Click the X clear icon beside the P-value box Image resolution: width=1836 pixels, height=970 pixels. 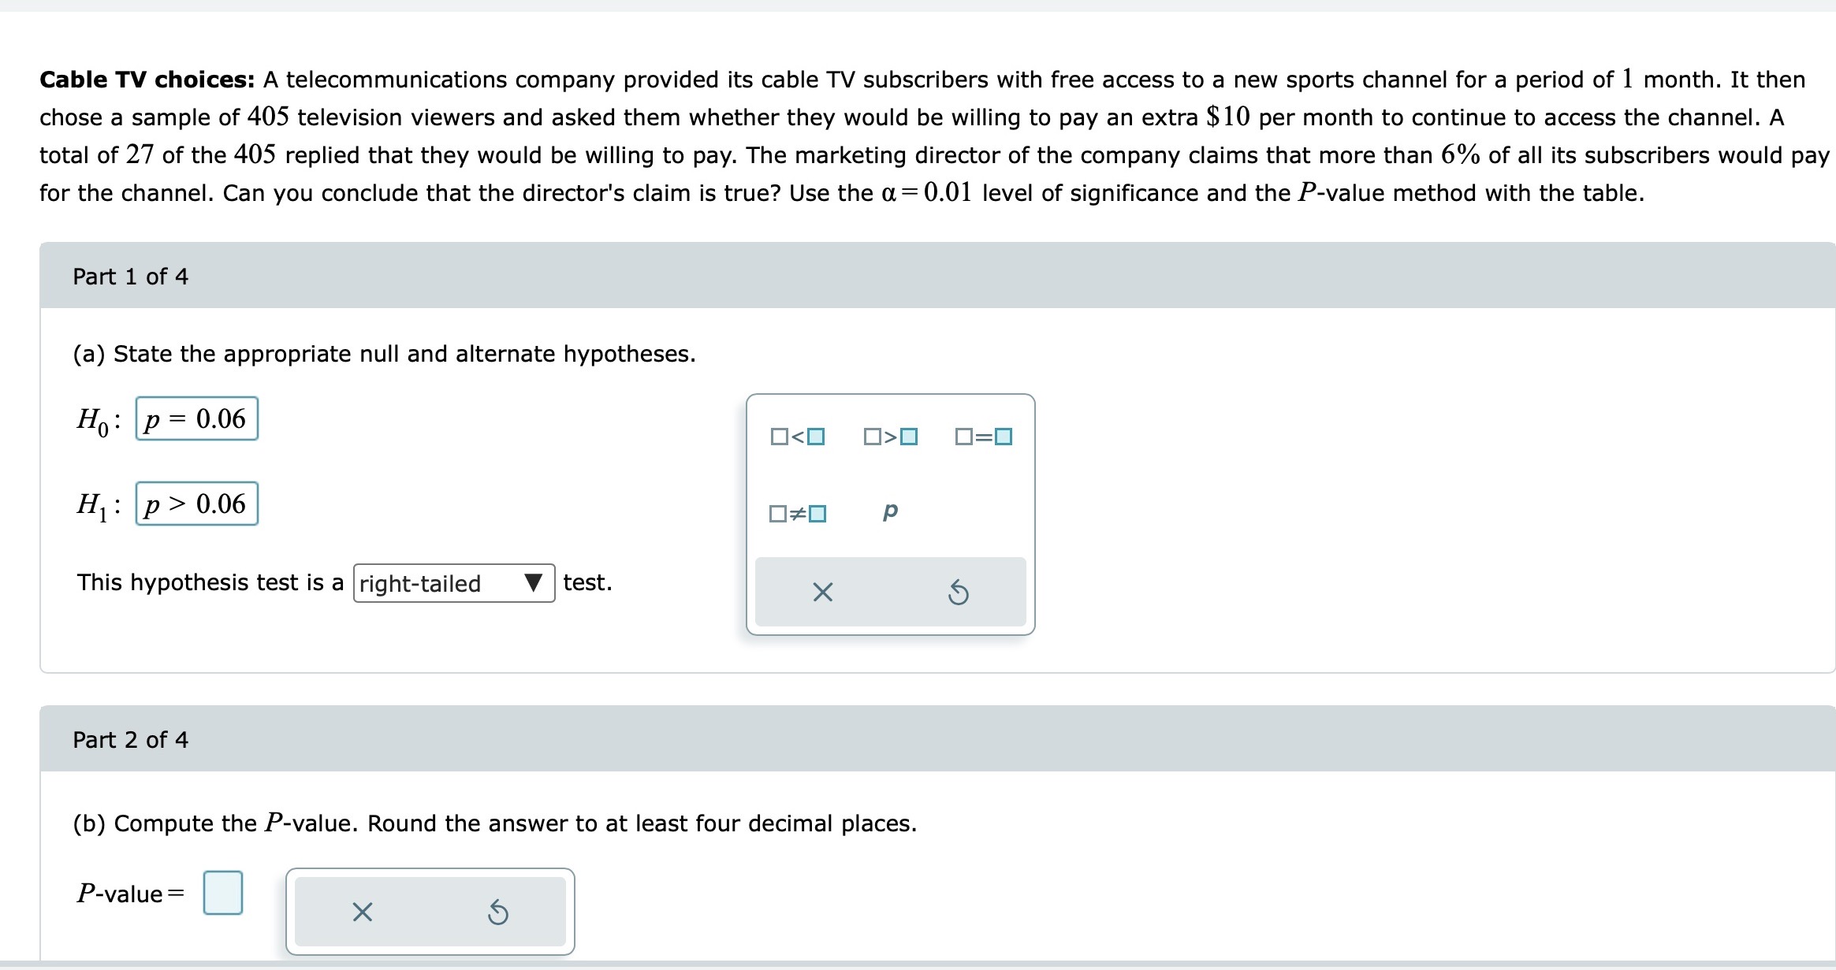[x=363, y=912]
